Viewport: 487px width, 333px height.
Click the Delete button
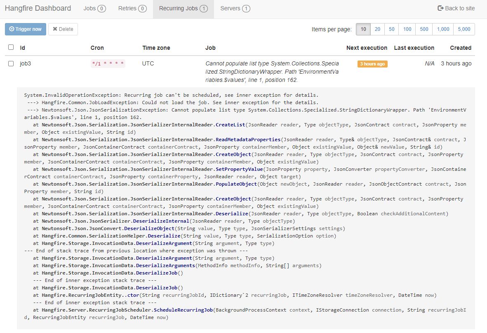[63, 29]
